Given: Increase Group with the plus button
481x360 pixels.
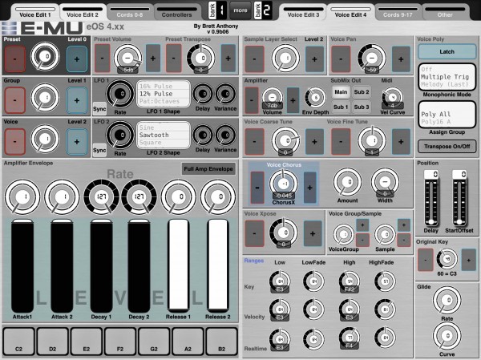Looking at the screenshot, I should tap(77, 100).
